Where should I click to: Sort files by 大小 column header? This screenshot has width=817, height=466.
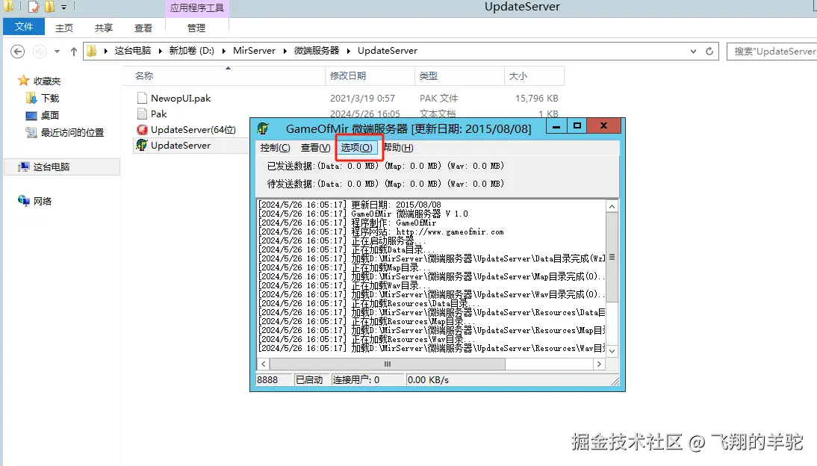pyautogui.click(x=534, y=76)
